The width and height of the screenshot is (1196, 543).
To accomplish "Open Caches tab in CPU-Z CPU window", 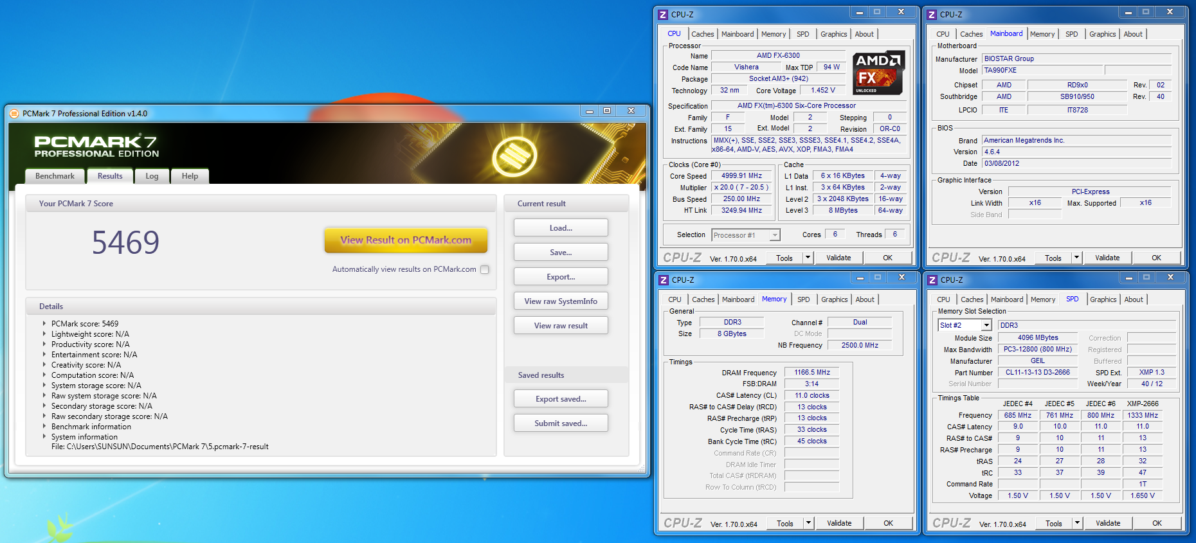I will (702, 34).
